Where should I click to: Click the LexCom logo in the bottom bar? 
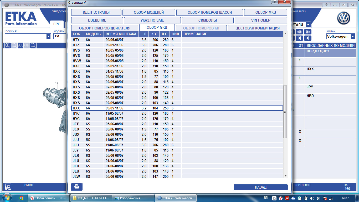[8, 187]
